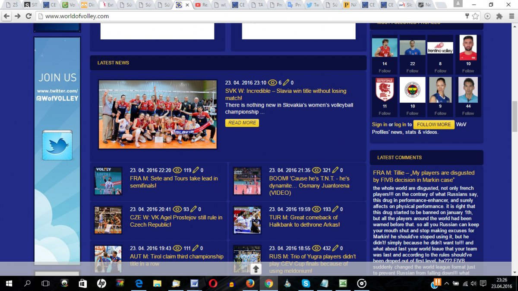Viewport: 518px width, 291px height.
Task: Open Firefox from the taskbar
Action: (250, 283)
